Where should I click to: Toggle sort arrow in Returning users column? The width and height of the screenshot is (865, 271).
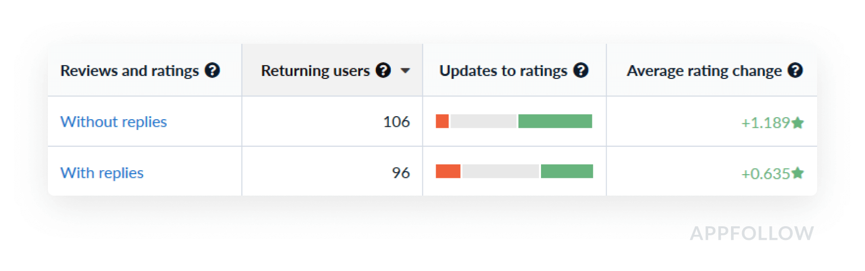click(406, 71)
